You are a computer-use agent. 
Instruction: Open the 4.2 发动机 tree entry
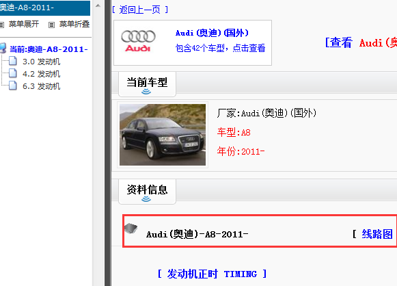click(x=41, y=74)
